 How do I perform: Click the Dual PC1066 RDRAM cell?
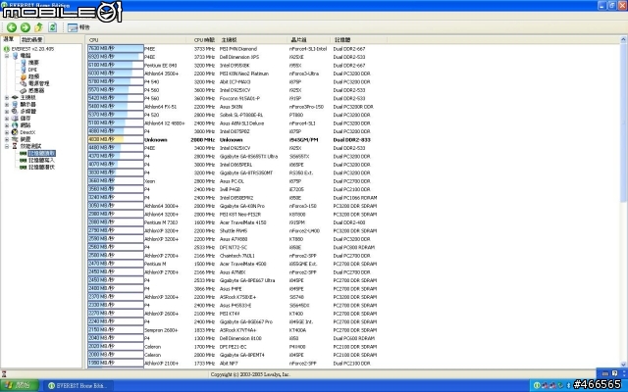point(355,198)
